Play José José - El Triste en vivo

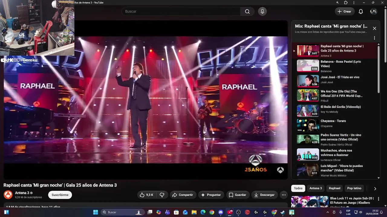pyautogui.click(x=335, y=80)
